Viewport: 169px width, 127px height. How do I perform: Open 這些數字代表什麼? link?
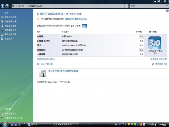(159, 59)
